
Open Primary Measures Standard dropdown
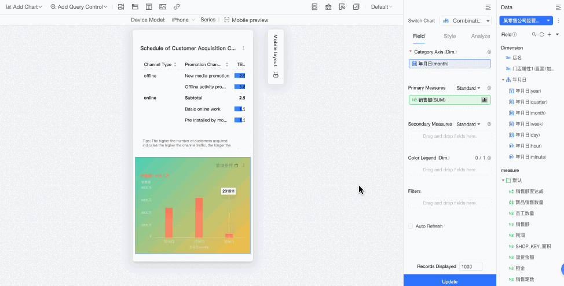(468, 88)
